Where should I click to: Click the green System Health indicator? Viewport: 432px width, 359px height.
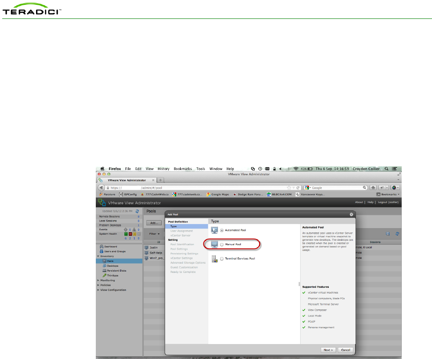click(126, 234)
